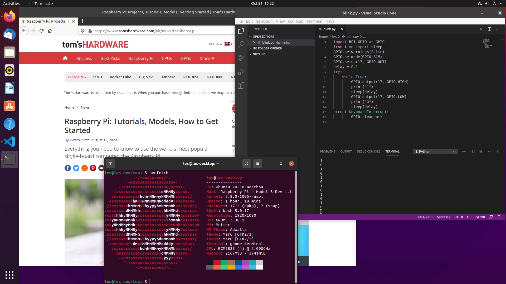This screenshot has width=506, height=284.
Task: Expand the NO FOLDER OPENED section
Action: 267,48
